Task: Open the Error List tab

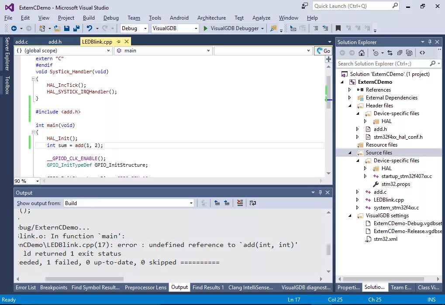Action: pyautogui.click(x=26, y=288)
